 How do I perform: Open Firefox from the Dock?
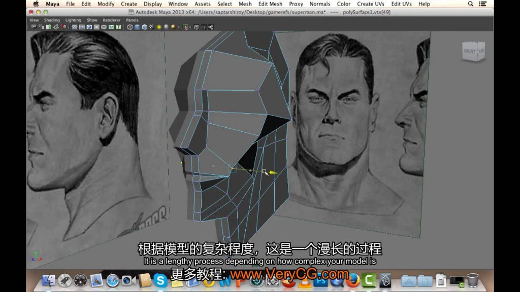click(353, 281)
